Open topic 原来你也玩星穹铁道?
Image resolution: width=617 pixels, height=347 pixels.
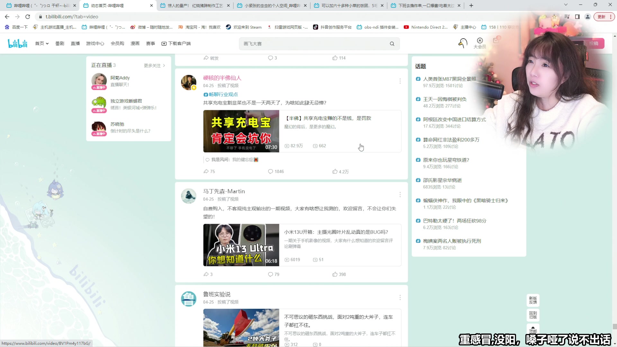pyautogui.click(x=446, y=160)
